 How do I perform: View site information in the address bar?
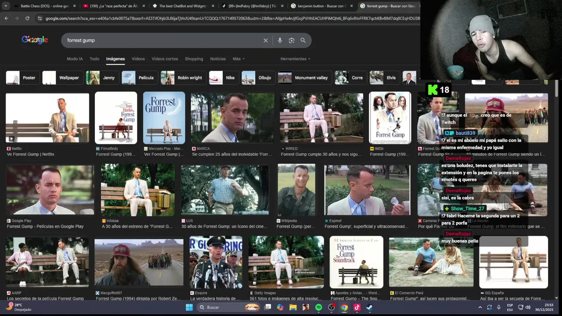point(40,18)
